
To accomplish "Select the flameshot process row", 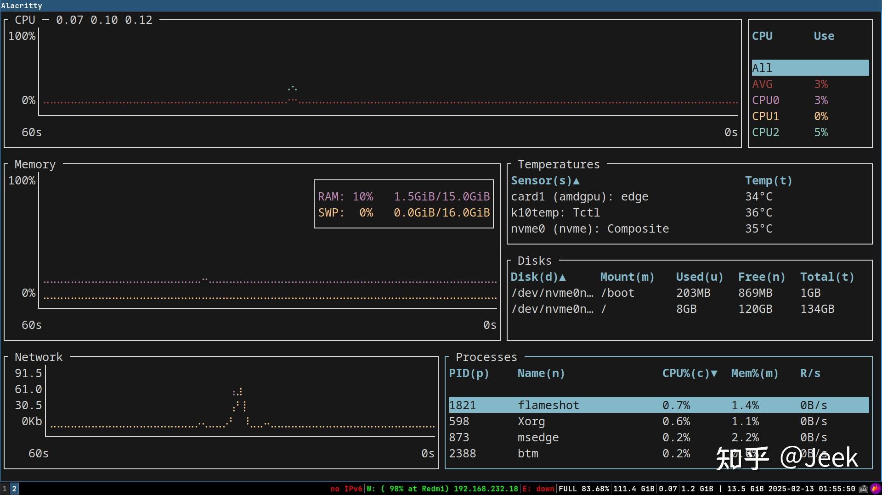I will tap(548, 405).
